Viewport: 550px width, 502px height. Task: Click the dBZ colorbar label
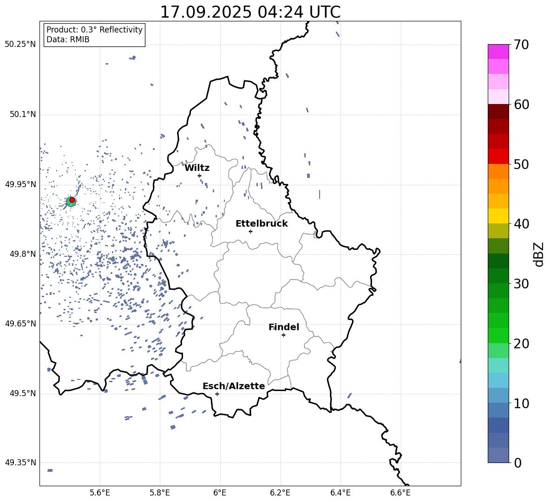pos(538,254)
